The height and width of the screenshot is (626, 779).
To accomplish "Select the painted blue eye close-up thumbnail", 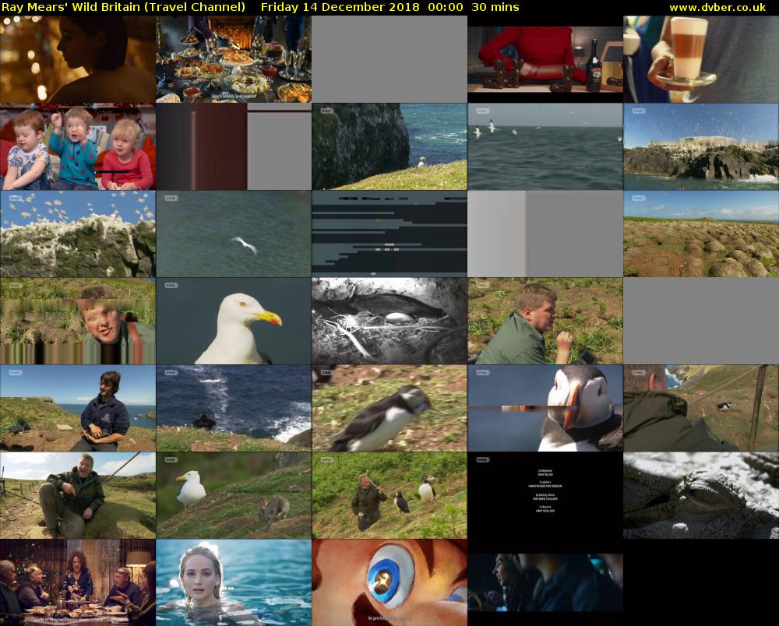I will tap(389, 583).
